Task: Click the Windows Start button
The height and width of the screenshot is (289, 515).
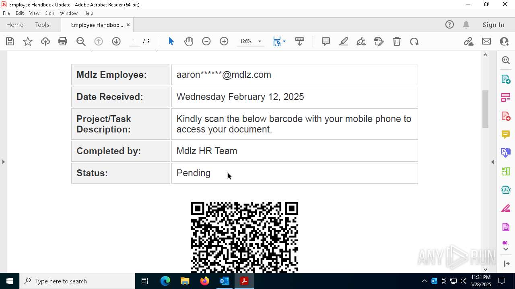Action: [10, 281]
